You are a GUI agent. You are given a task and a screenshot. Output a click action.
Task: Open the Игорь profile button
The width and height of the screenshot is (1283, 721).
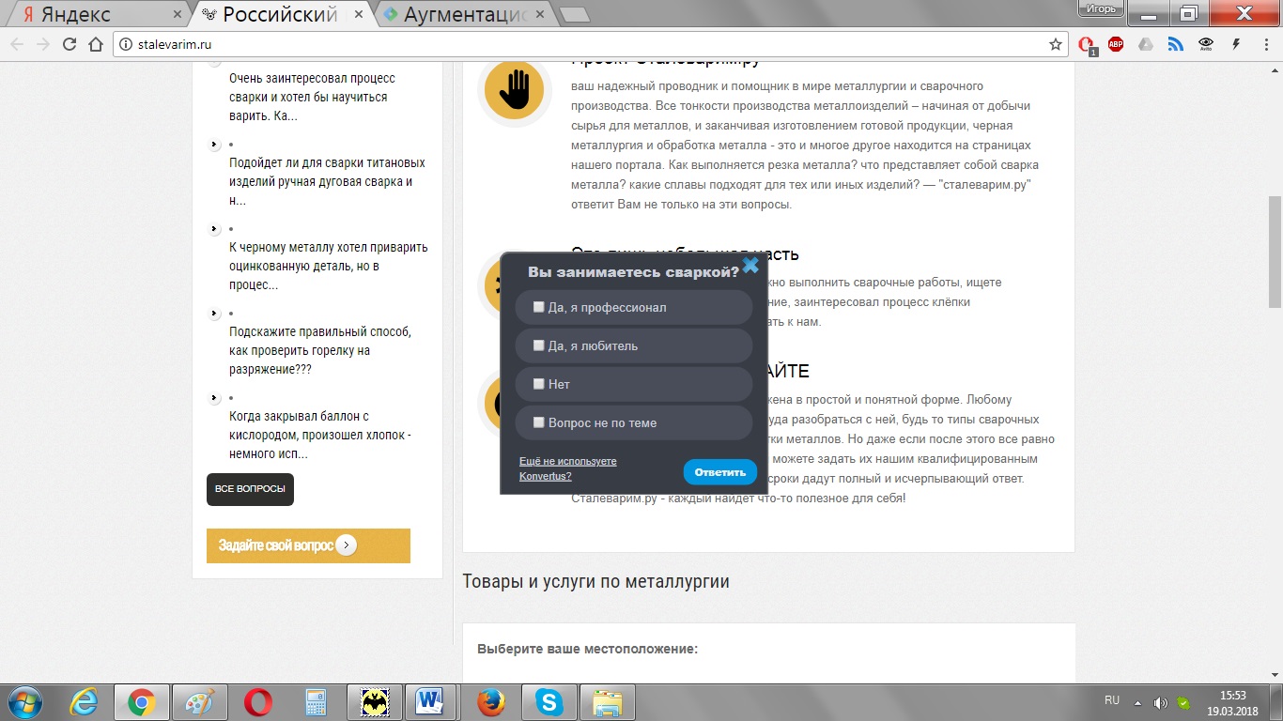1100,8
